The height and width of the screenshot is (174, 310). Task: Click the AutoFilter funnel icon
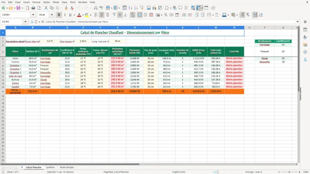point(142,8)
